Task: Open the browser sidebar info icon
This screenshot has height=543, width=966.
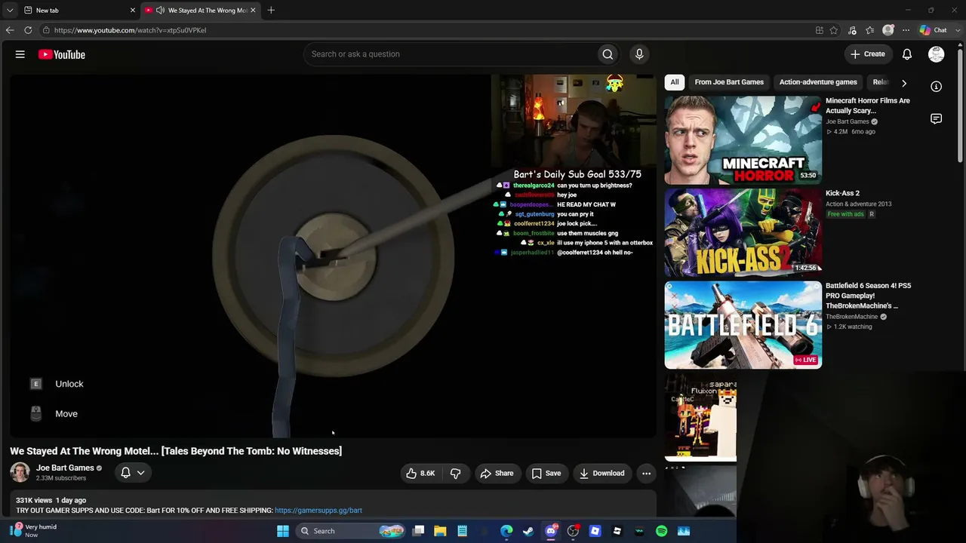Action: click(x=937, y=87)
